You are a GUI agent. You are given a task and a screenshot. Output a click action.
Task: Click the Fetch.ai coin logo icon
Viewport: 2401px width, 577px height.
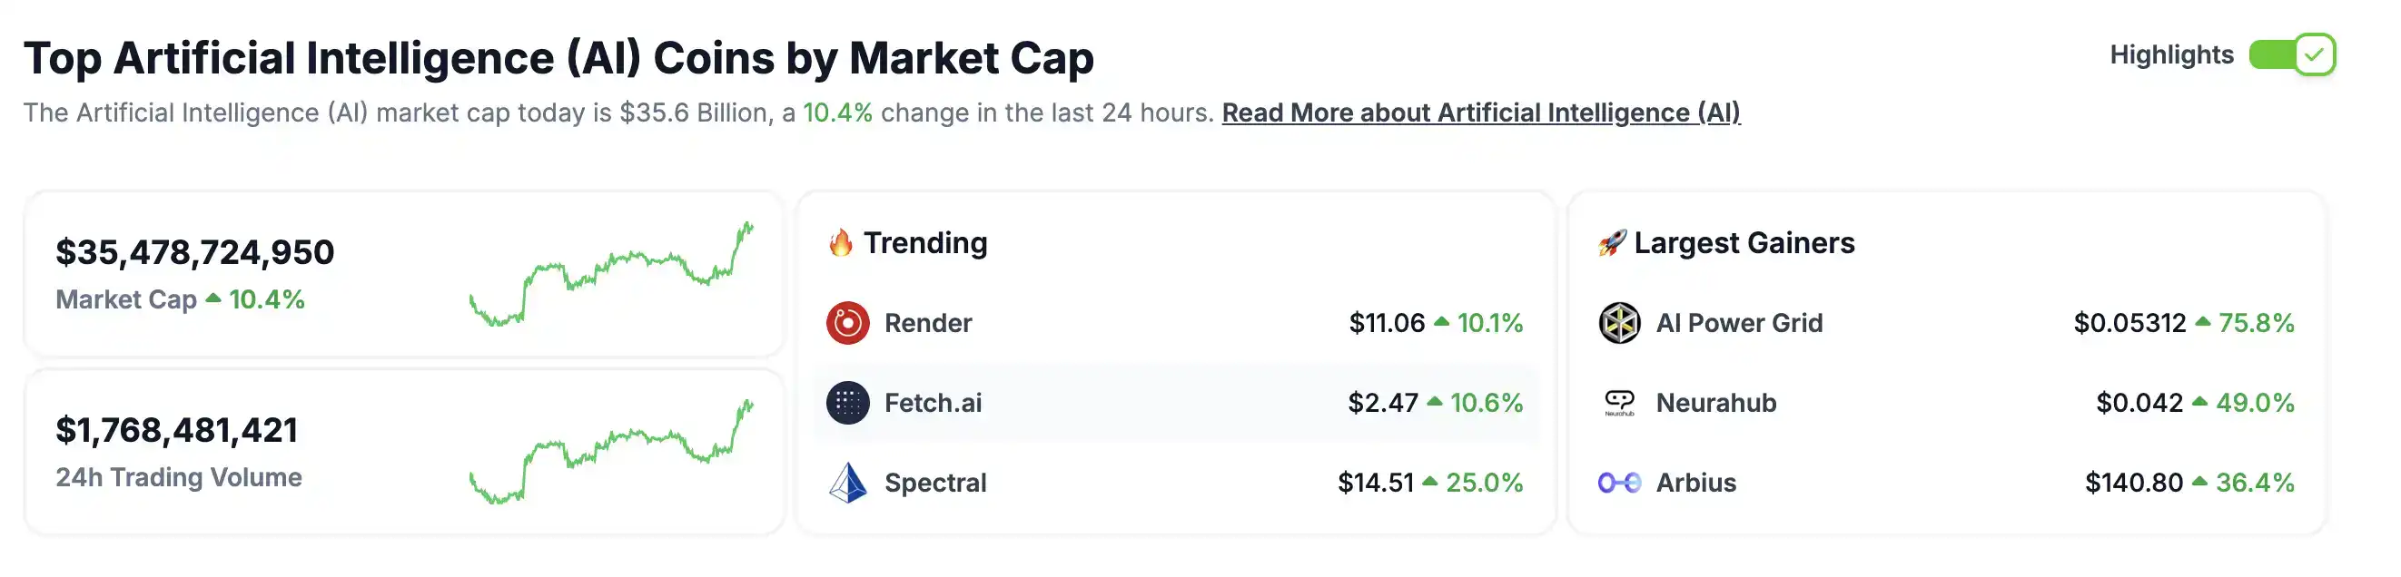(x=847, y=403)
